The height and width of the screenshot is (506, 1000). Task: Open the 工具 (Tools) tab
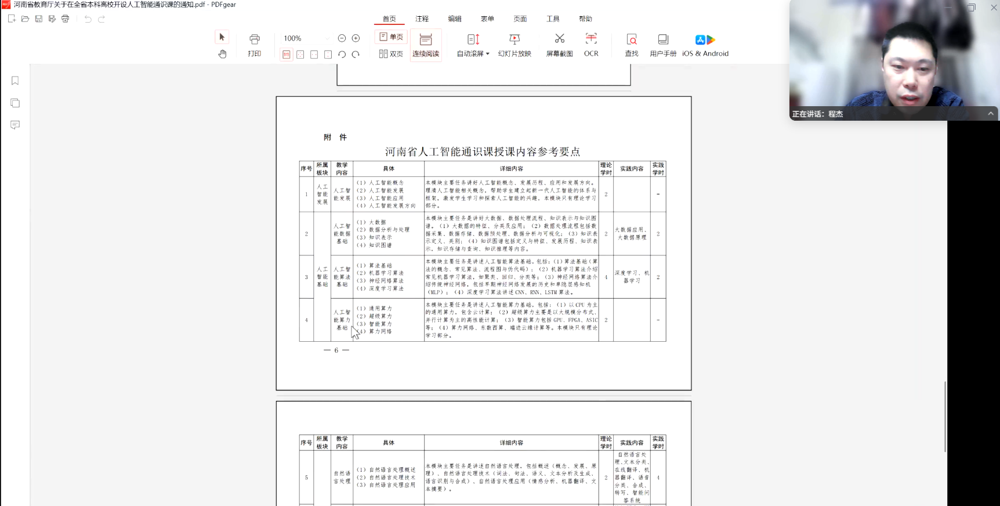[x=553, y=19]
